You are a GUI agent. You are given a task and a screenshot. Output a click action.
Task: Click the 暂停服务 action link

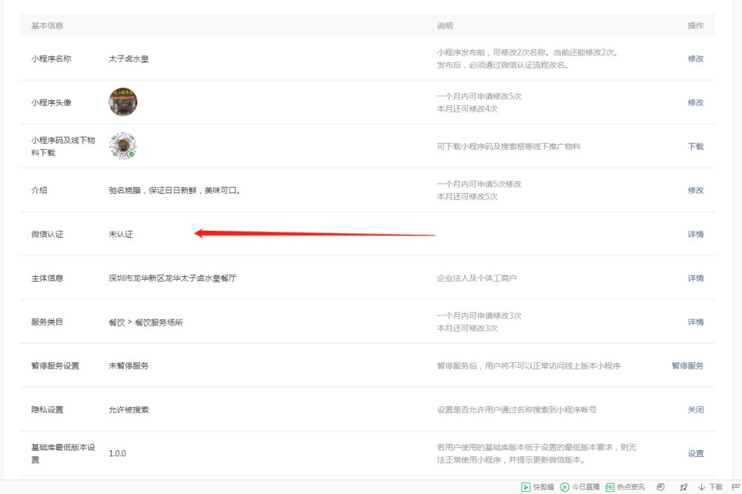688,366
